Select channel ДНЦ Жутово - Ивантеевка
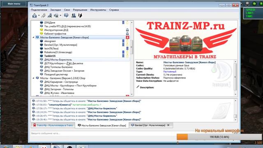263x148 pixels. (59, 93)
